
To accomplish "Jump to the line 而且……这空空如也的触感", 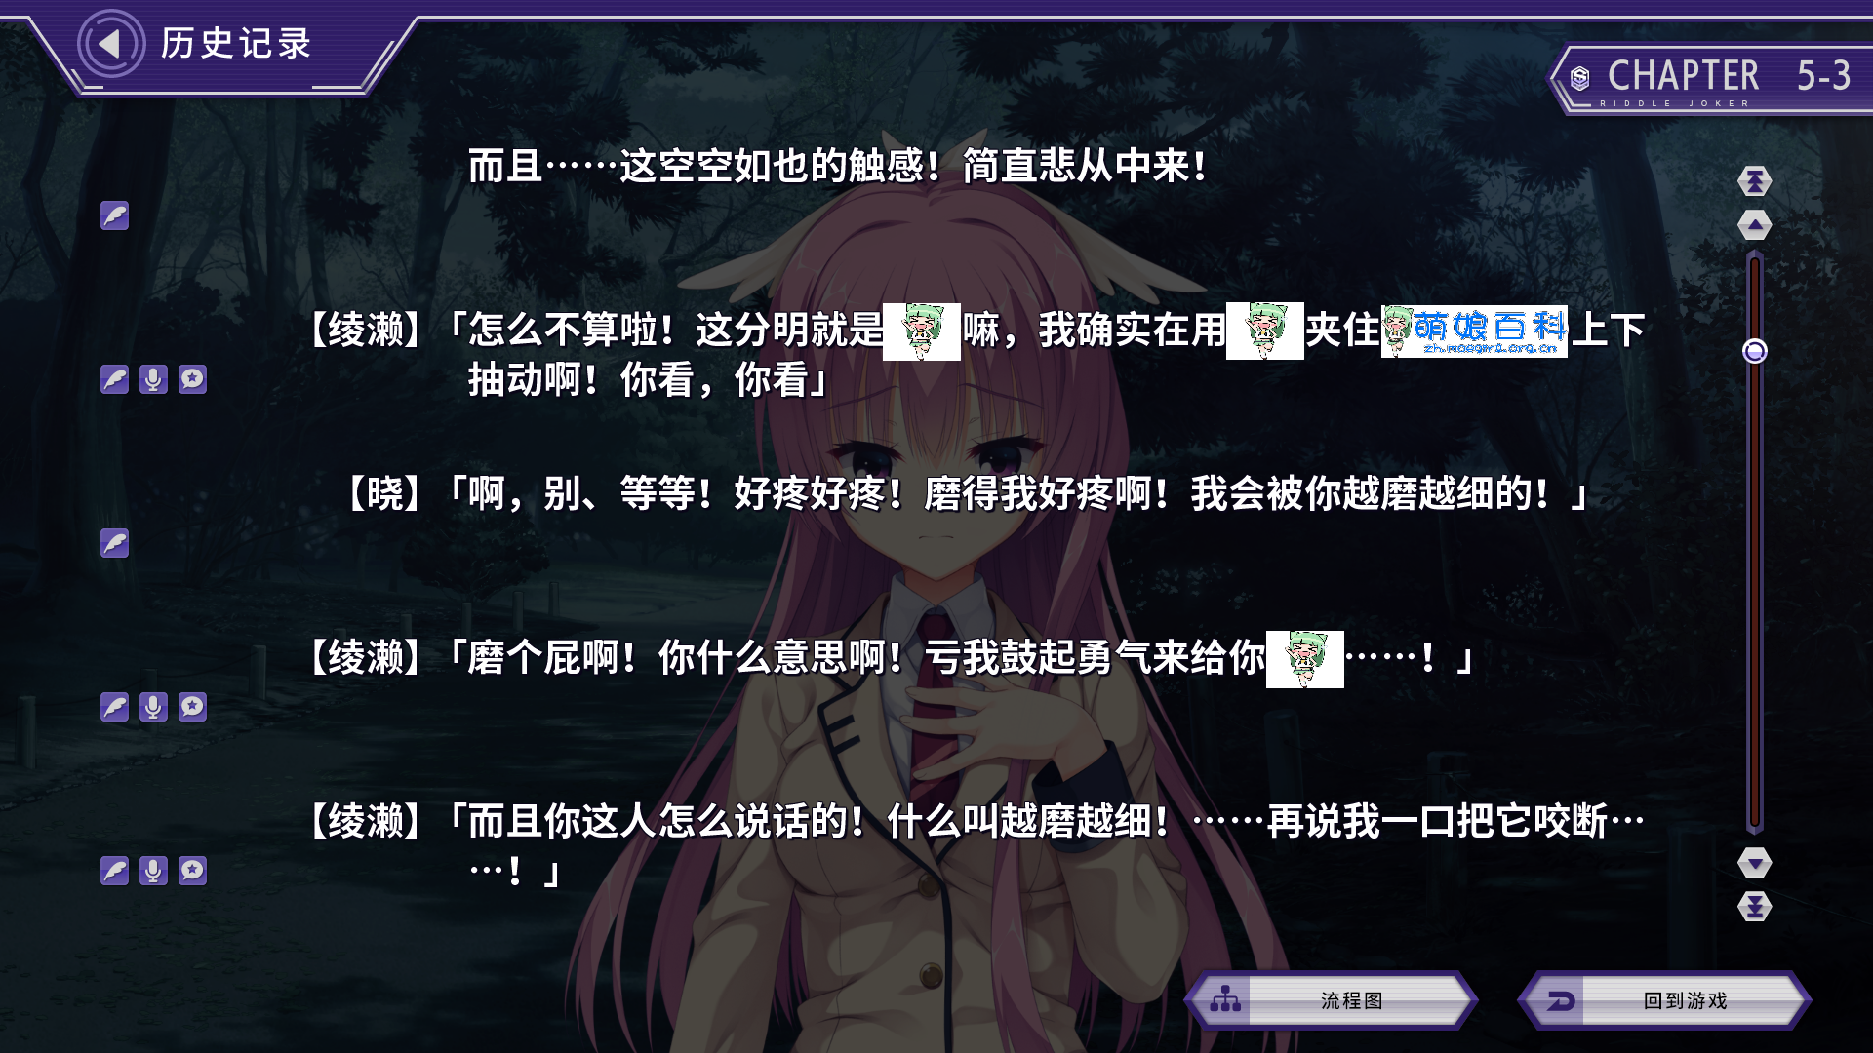I will [x=114, y=215].
